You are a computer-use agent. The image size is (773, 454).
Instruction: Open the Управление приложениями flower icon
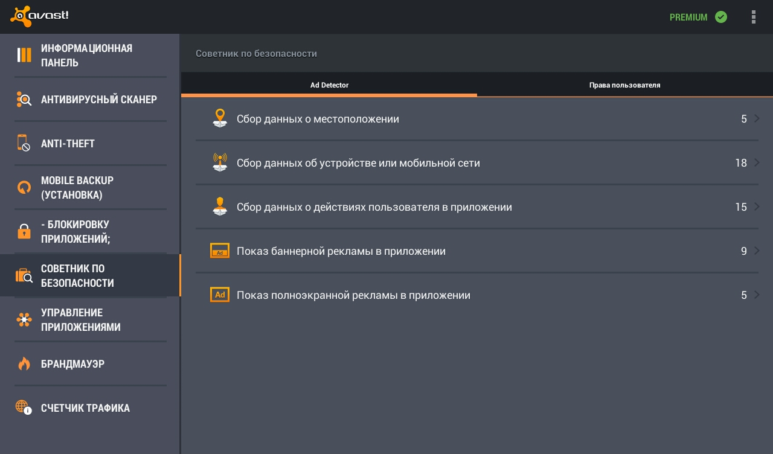coord(24,320)
